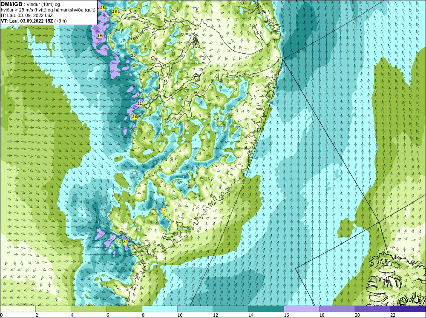
Task: Click the pale 0–2 m/s legend swatch
Action: (x=17, y=309)
